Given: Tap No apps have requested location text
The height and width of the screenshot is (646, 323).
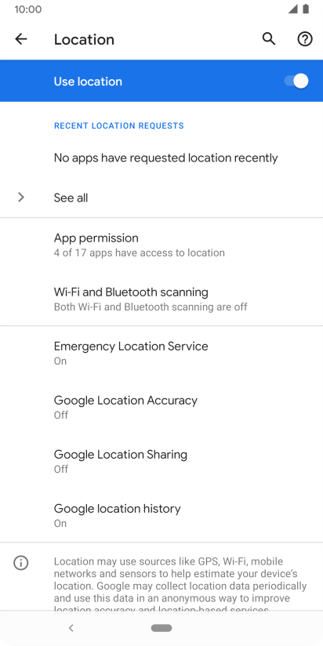Looking at the screenshot, I should click(x=165, y=158).
